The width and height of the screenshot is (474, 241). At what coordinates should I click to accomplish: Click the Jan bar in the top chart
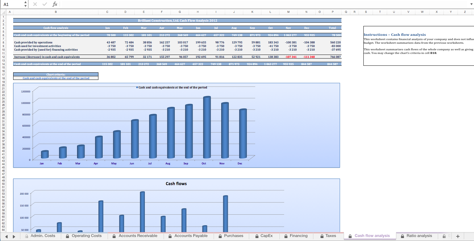click(45, 154)
